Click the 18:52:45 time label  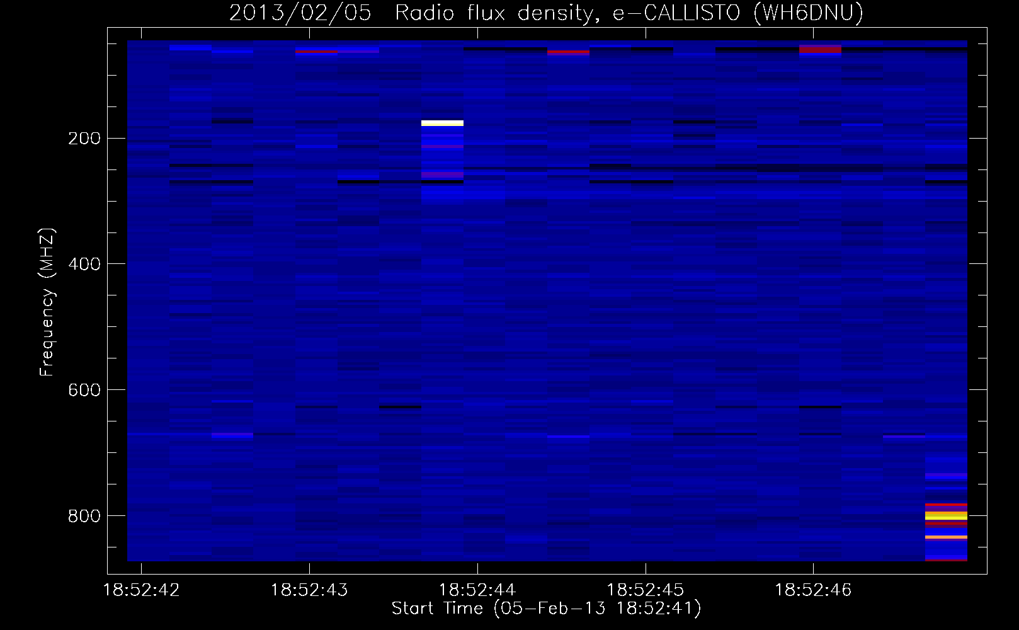pyautogui.click(x=645, y=590)
